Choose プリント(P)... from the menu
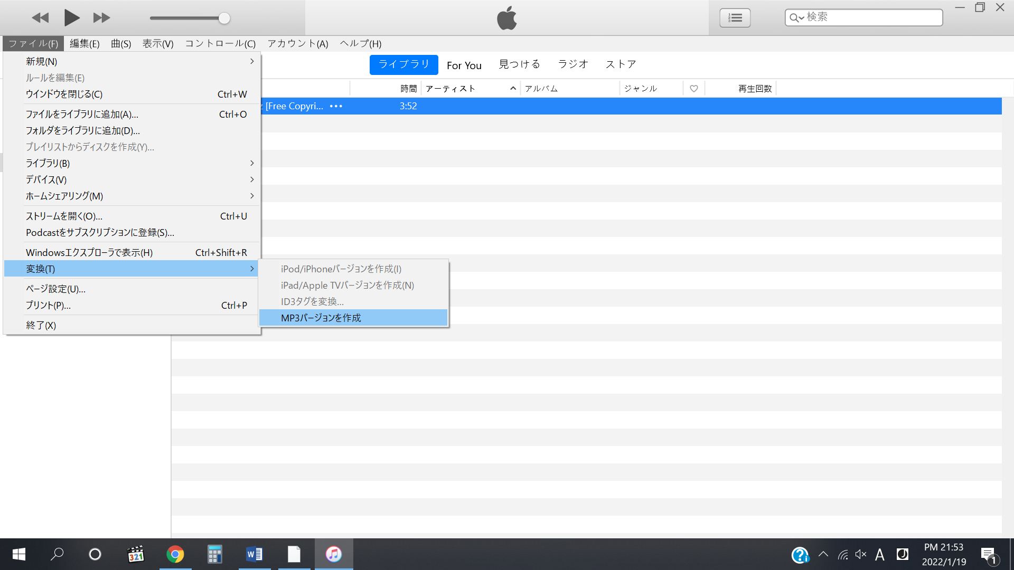 [x=132, y=306]
